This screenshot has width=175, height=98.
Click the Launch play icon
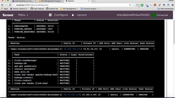[x=73, y=15]
